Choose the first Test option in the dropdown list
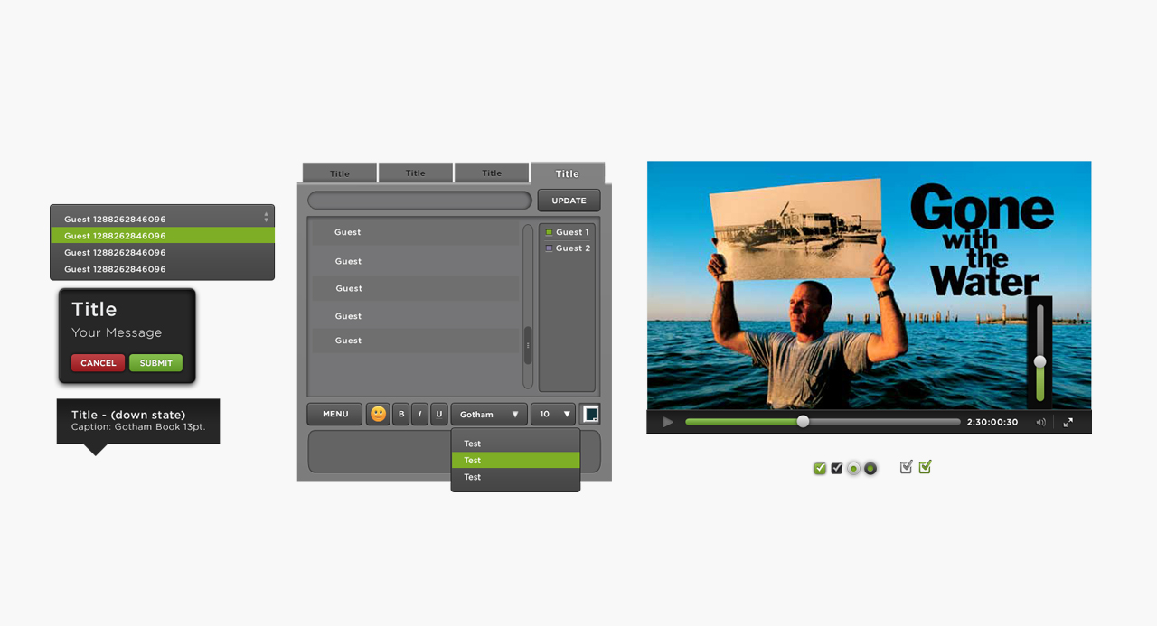This screenshot has height=626, width=1157. point(515,444)
